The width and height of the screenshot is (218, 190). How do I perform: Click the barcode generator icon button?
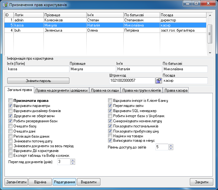click(159, 80)
